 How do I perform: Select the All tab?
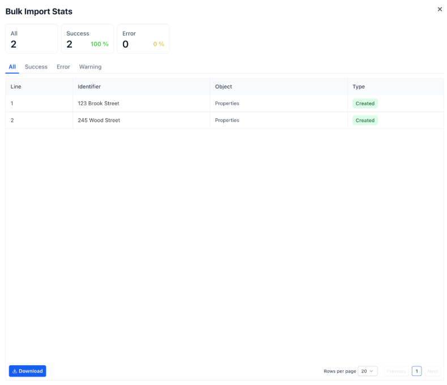pos(12,67)
